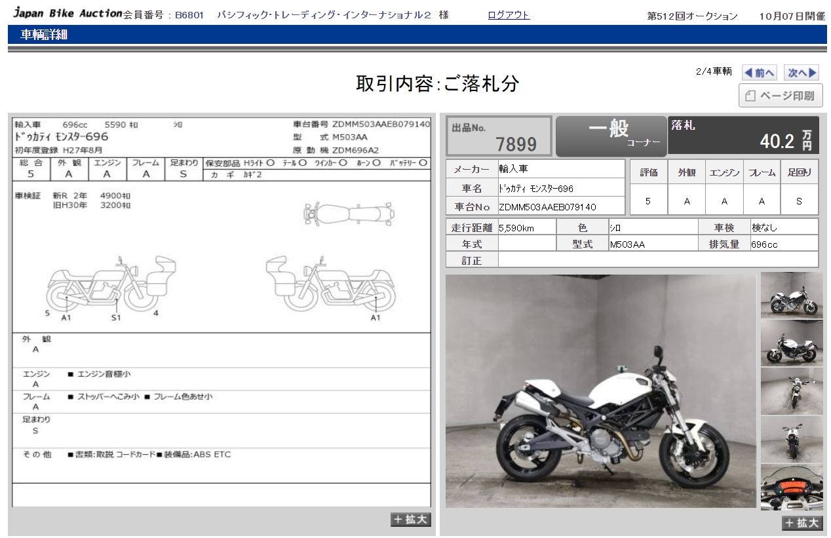Click engine number ZDM696A2 on sheet
The width and height of the screenshot is (831, 538).
pos(355,150)
